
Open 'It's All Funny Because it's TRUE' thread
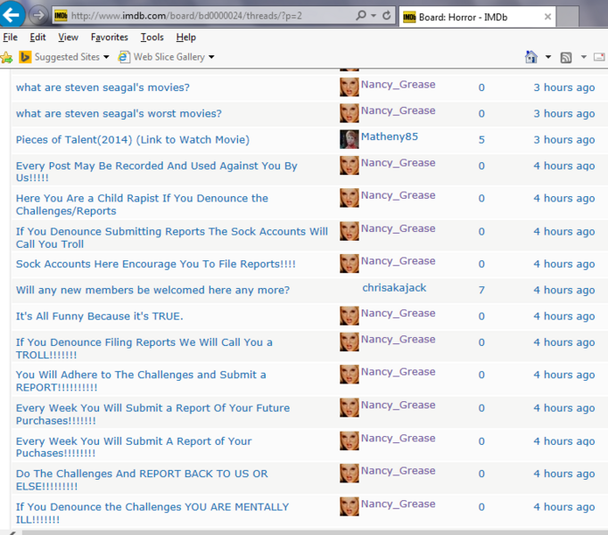tap(99, 316)
